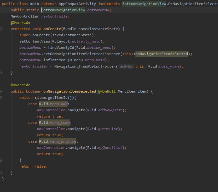The image size is (218, 192).
Task: Click bottomMenu in the public static declaration
Action: 98,10
